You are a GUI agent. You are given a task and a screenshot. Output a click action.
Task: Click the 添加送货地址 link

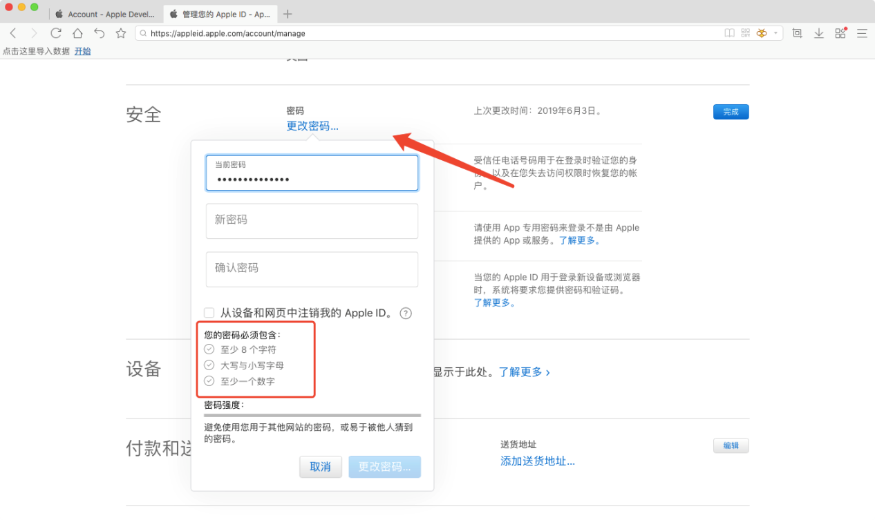[537, 461]
